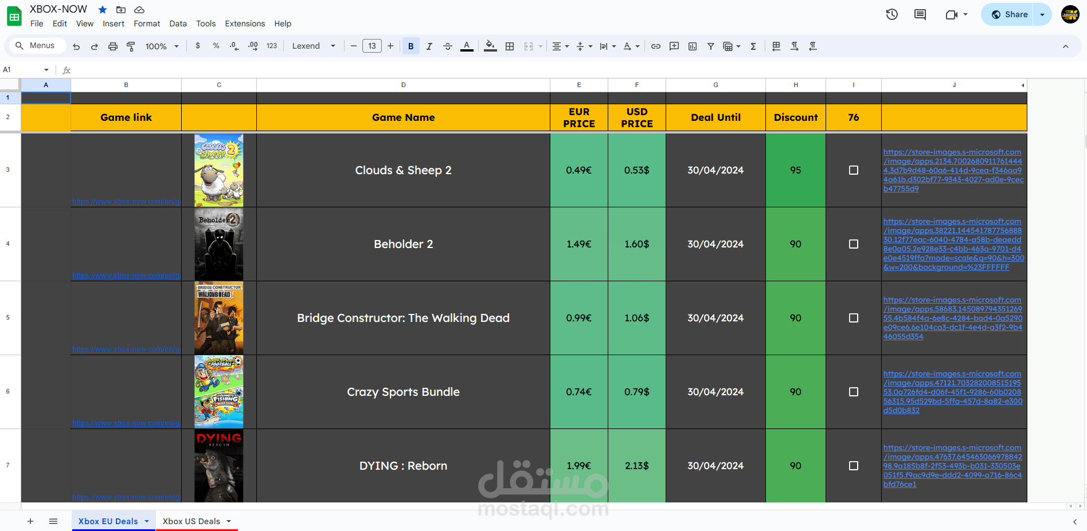
Task: Open the Extensions menu
Action: tap(245, 23)
